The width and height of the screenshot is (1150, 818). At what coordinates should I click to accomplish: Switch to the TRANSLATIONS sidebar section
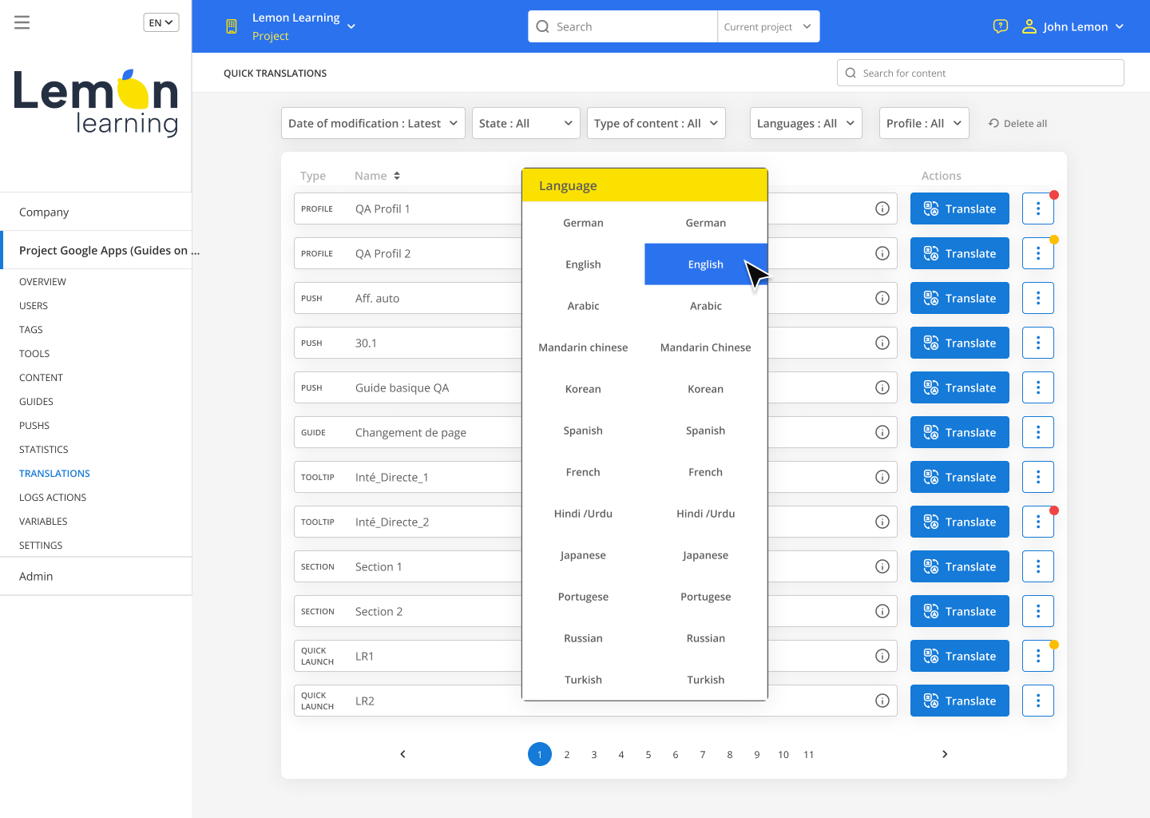click(54, 473)
